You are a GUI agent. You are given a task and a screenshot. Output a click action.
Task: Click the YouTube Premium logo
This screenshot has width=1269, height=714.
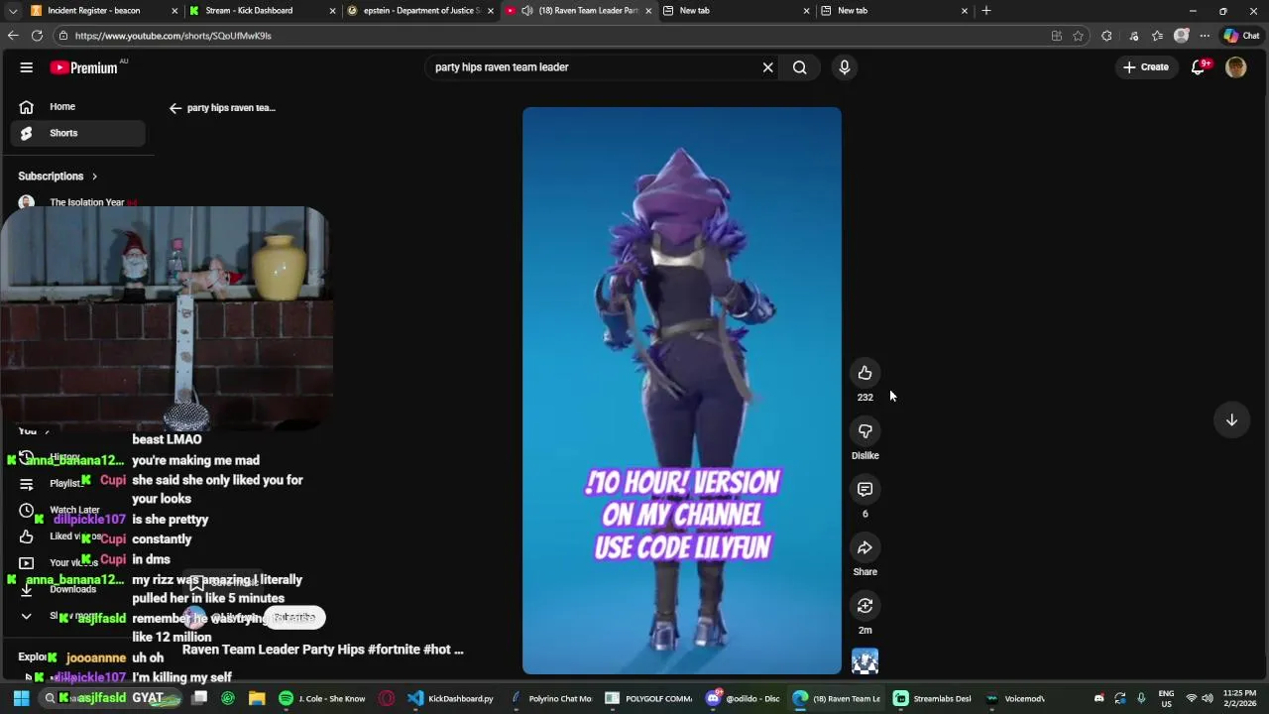pyautogui.click(x=84, y=67)
